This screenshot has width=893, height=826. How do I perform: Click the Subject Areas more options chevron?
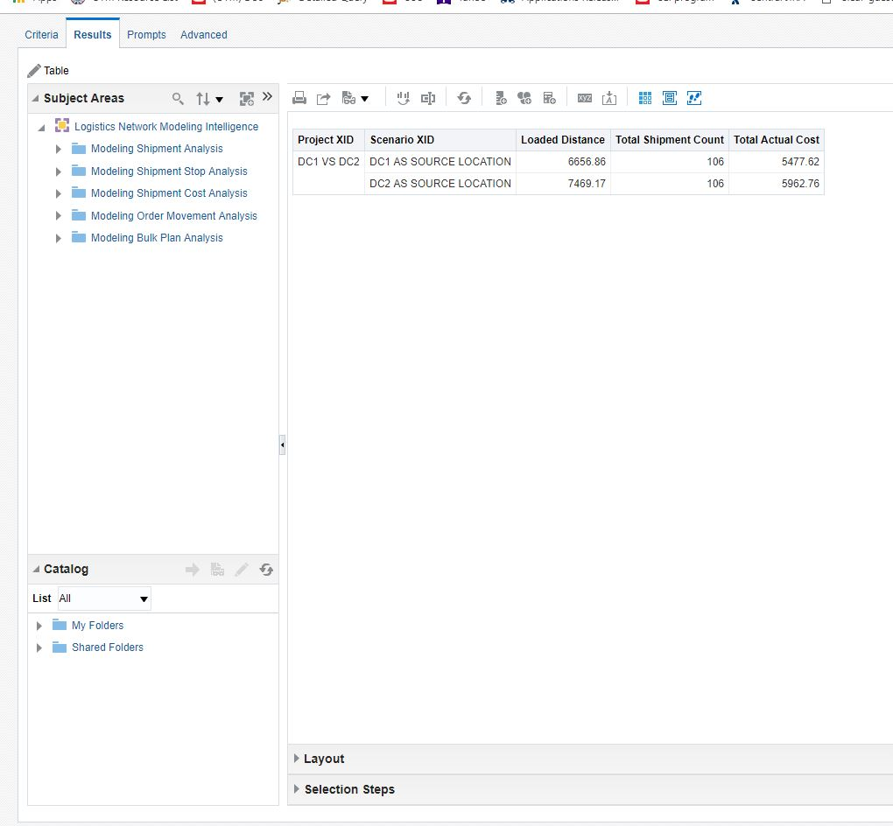pyautogui.click(x=267, y=97)
